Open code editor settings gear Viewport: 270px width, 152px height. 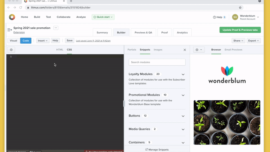pyautogui.click(x=11, y=50)
